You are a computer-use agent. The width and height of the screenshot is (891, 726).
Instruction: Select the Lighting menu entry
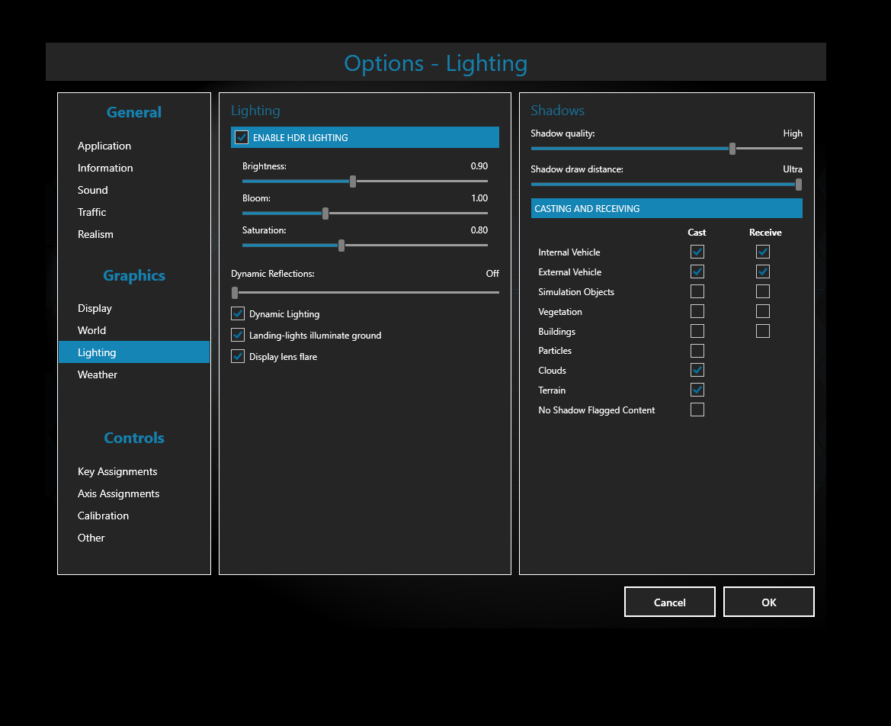134,352
